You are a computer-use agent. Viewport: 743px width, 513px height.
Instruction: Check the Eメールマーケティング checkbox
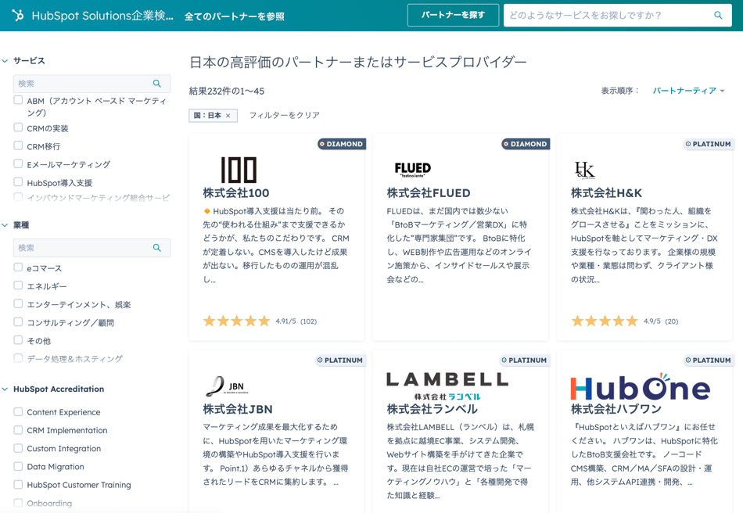click(x=18, y=163)
